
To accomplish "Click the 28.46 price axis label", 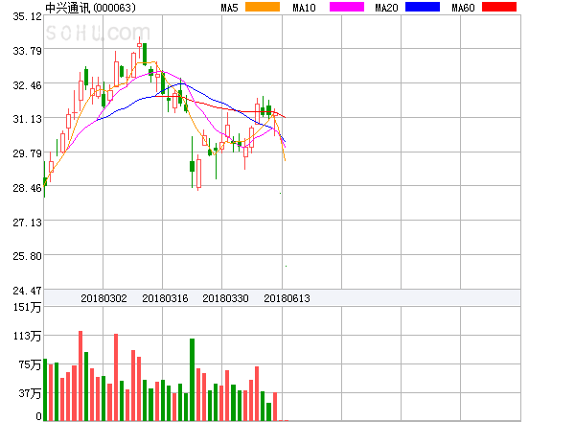I will [x=27, y=188].
